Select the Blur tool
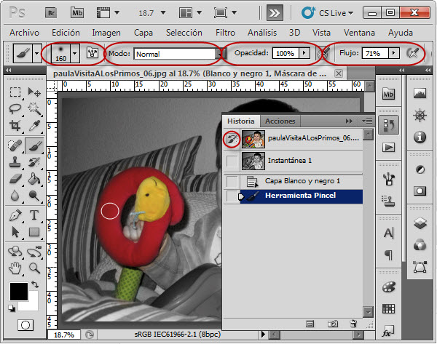Viewport: 437px width, 344px height. click(15, 196)
